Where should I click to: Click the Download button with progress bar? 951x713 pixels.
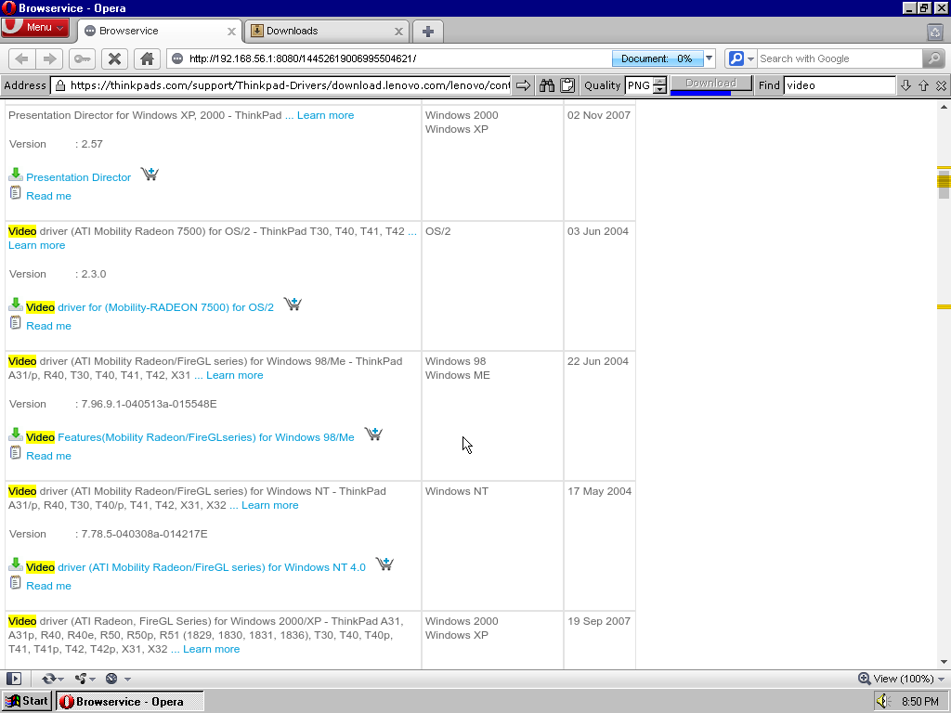[710, 84]
